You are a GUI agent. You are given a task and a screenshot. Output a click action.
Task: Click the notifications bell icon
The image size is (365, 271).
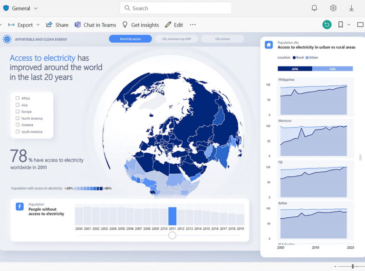click(314, 8)
